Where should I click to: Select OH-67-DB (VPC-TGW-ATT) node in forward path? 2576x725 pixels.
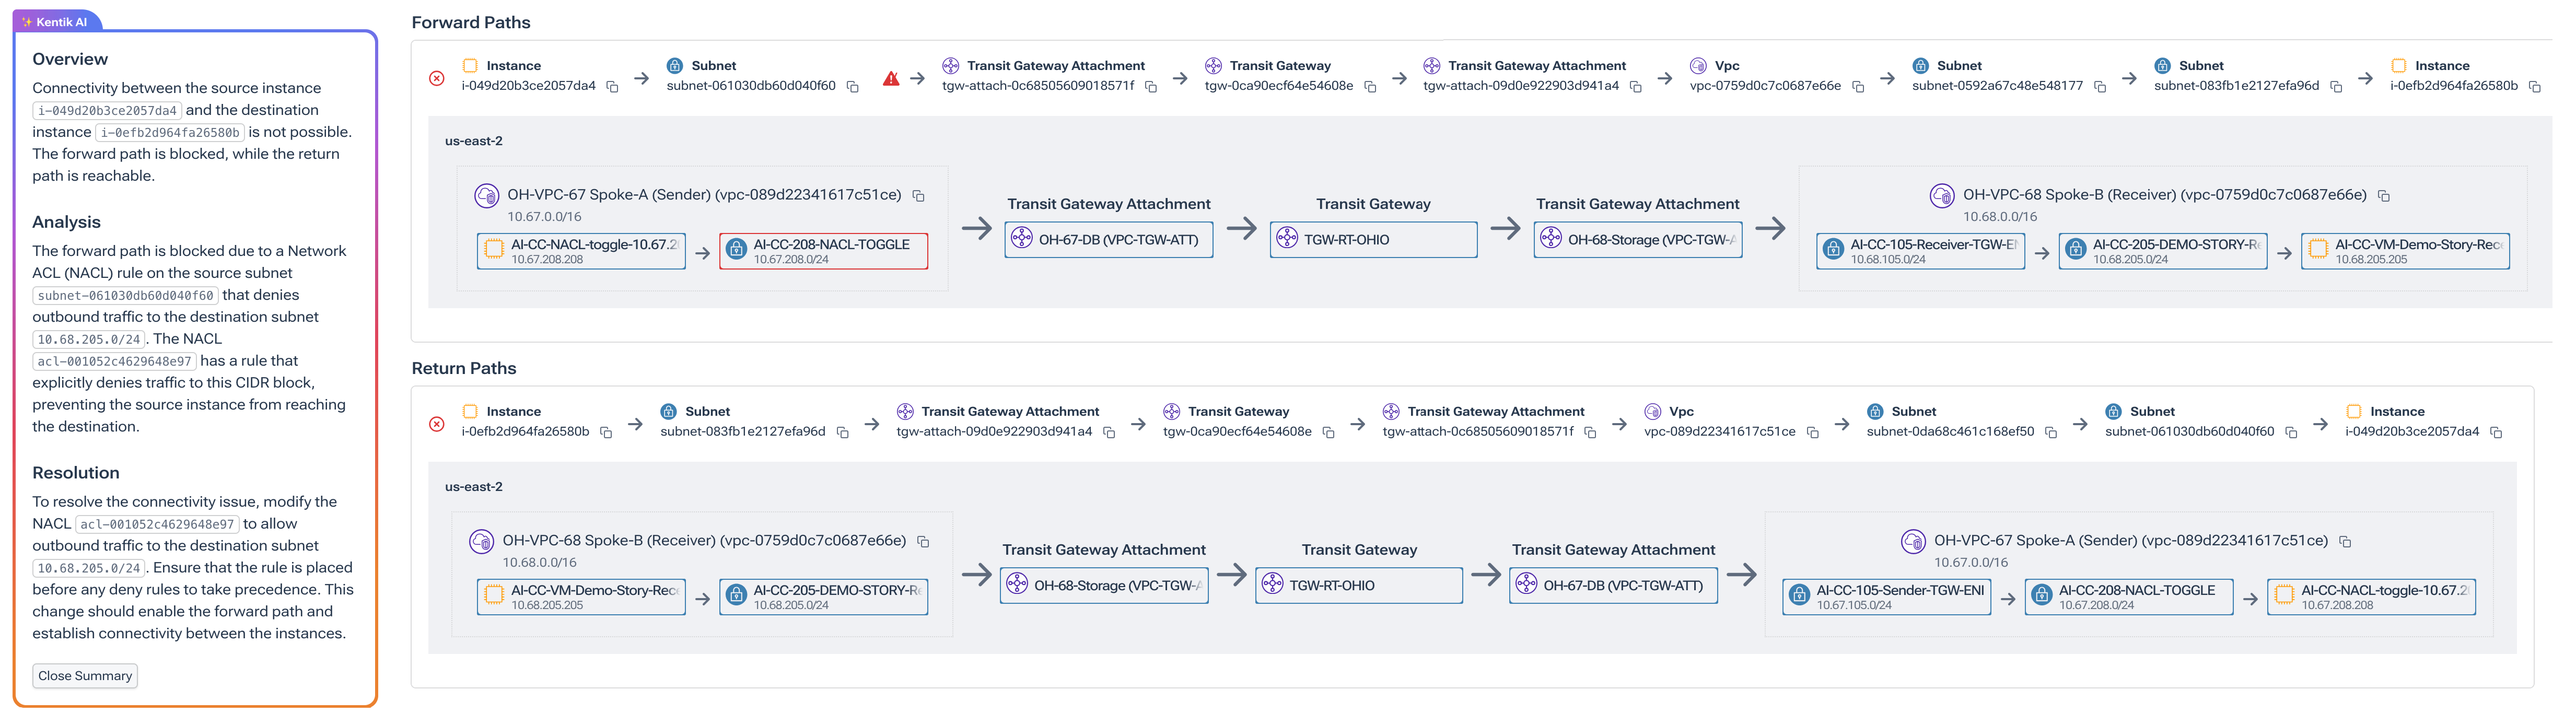click(1108, 240)
